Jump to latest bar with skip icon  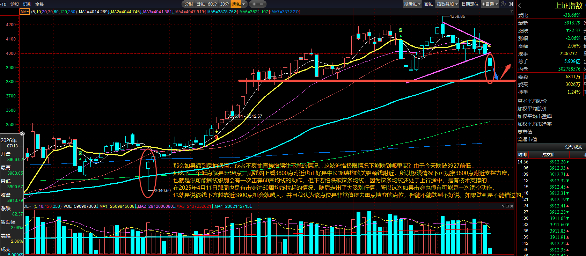point(511,4)
